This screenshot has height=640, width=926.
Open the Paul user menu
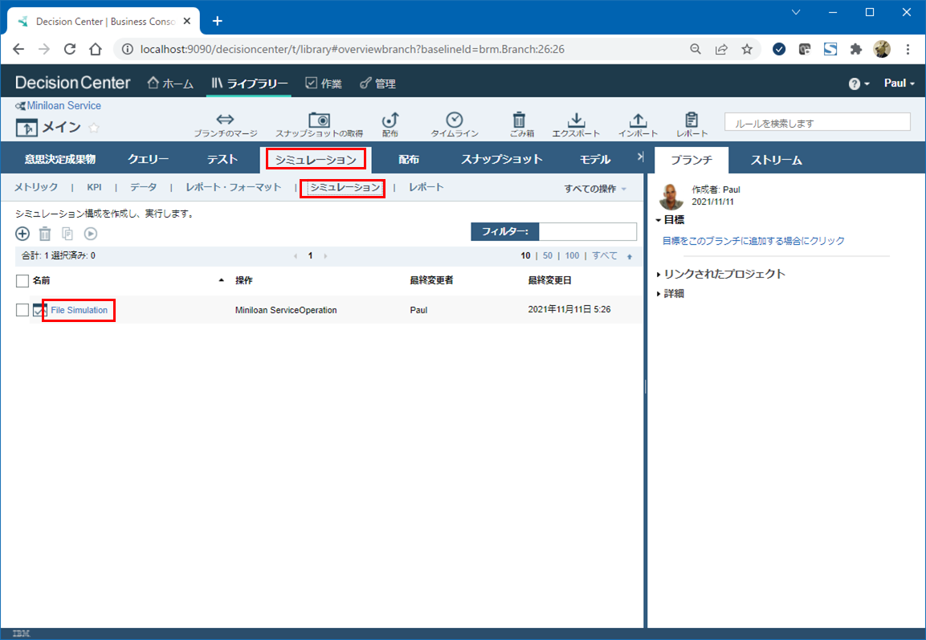click(899, 84)
